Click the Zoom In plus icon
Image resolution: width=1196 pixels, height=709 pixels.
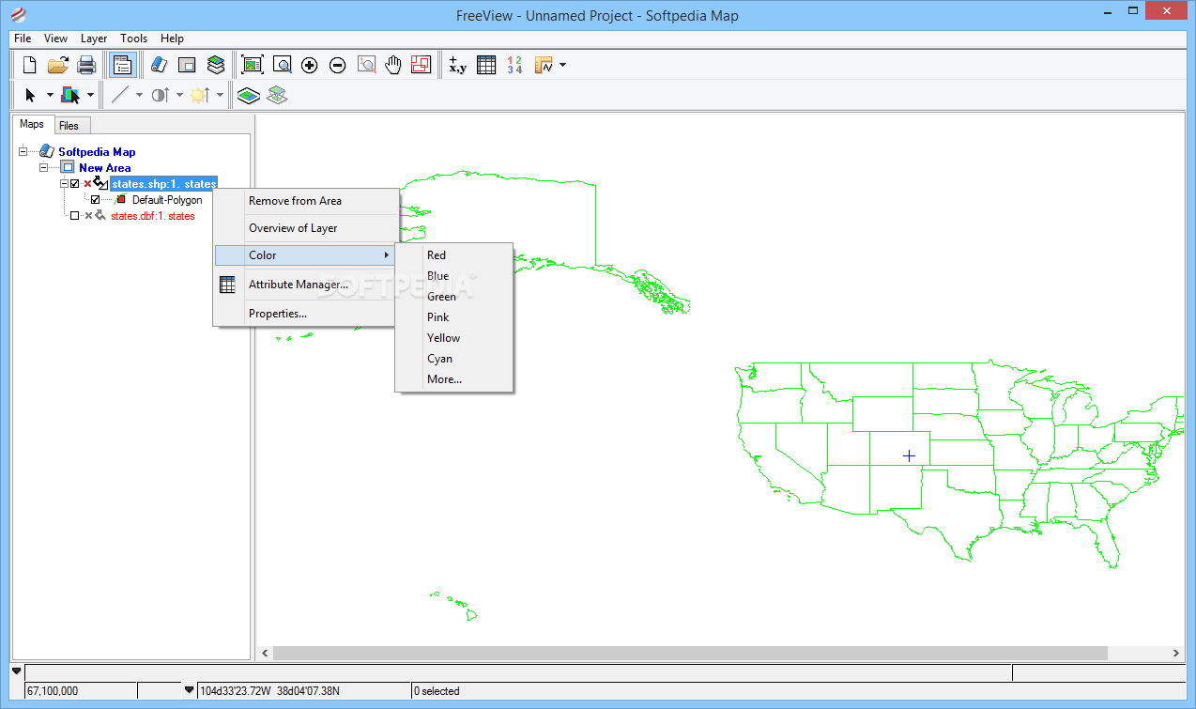(310, 65)
